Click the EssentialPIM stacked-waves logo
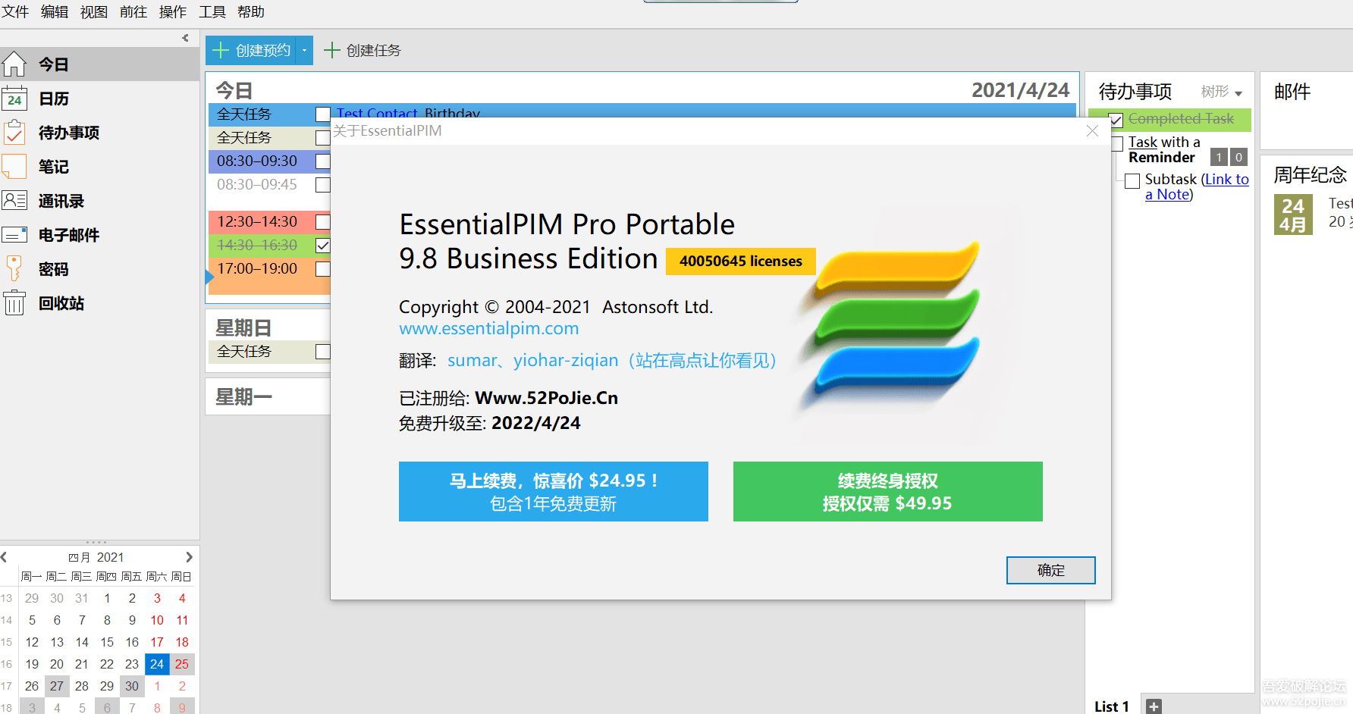 (x=896, y=318)
